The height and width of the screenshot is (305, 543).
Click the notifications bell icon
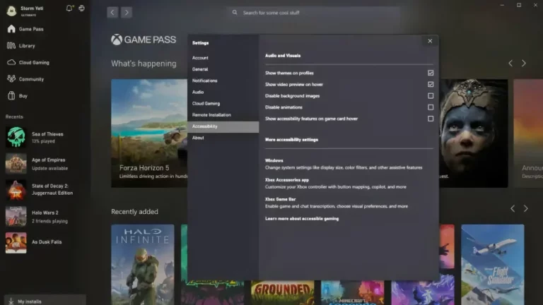69,8
